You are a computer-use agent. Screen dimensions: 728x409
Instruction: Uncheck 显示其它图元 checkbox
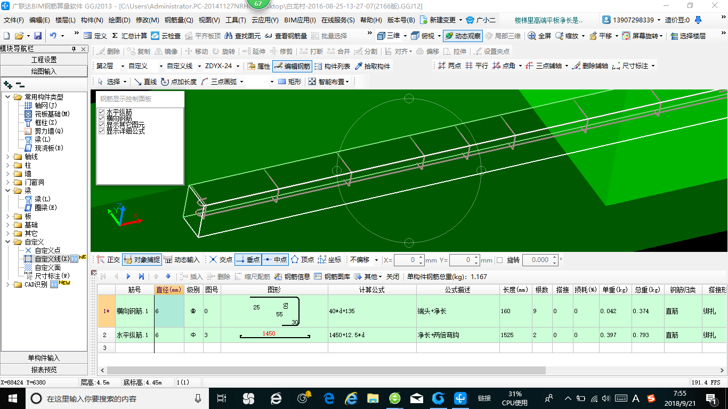pyautogui.click(x=102, y=125)
